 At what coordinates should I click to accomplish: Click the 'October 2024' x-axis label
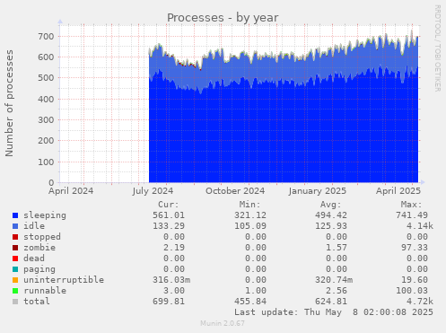[x=235, y=191]
